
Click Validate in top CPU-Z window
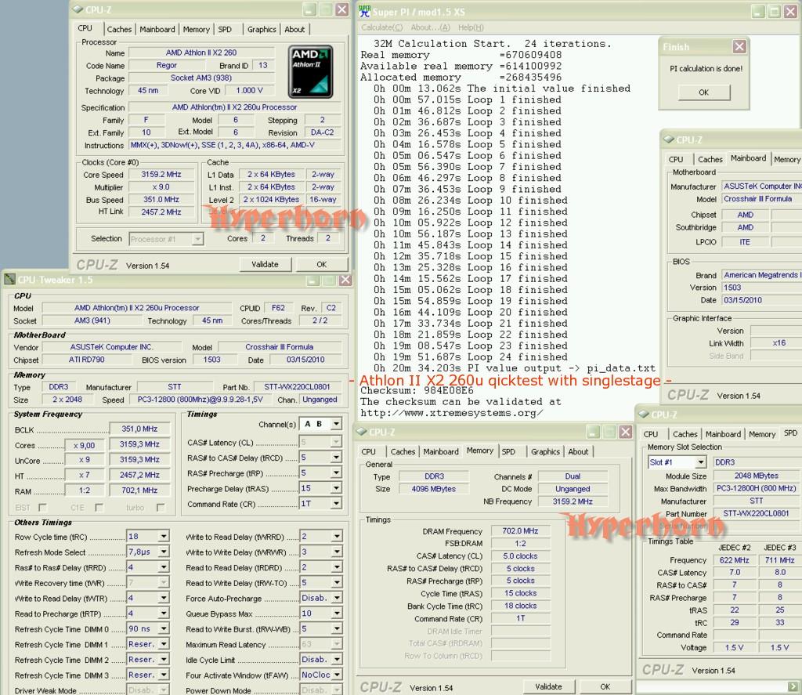265,265
